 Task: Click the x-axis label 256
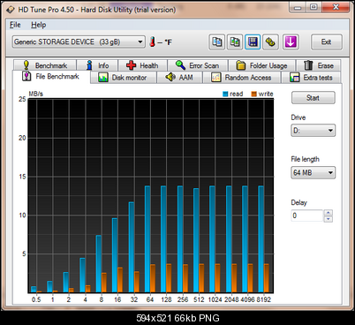[x=183, y=299]
